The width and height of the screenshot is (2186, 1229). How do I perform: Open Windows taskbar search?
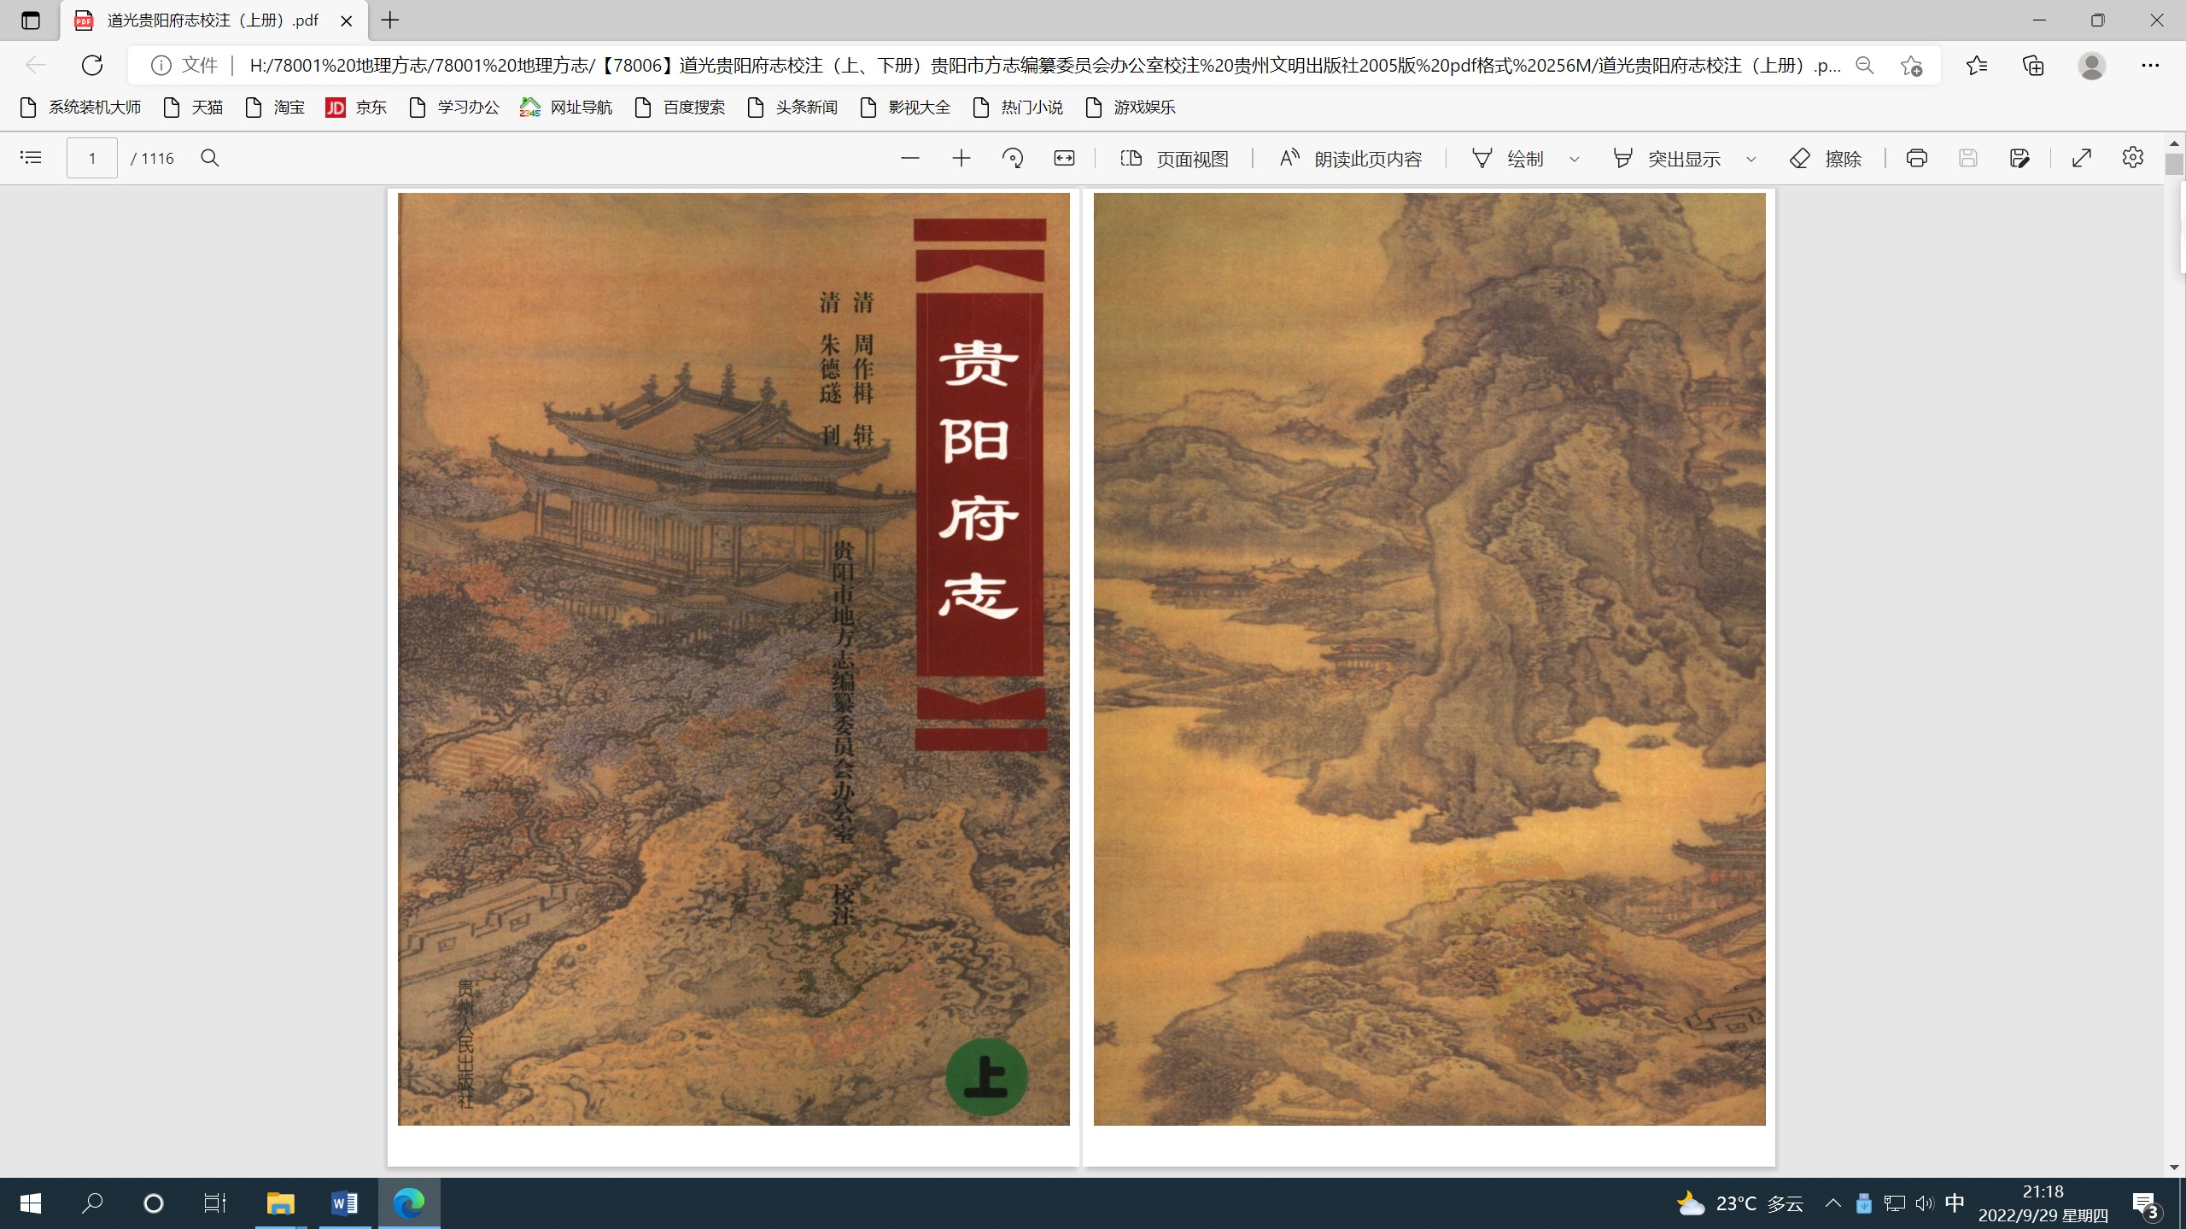point(92,1203)
